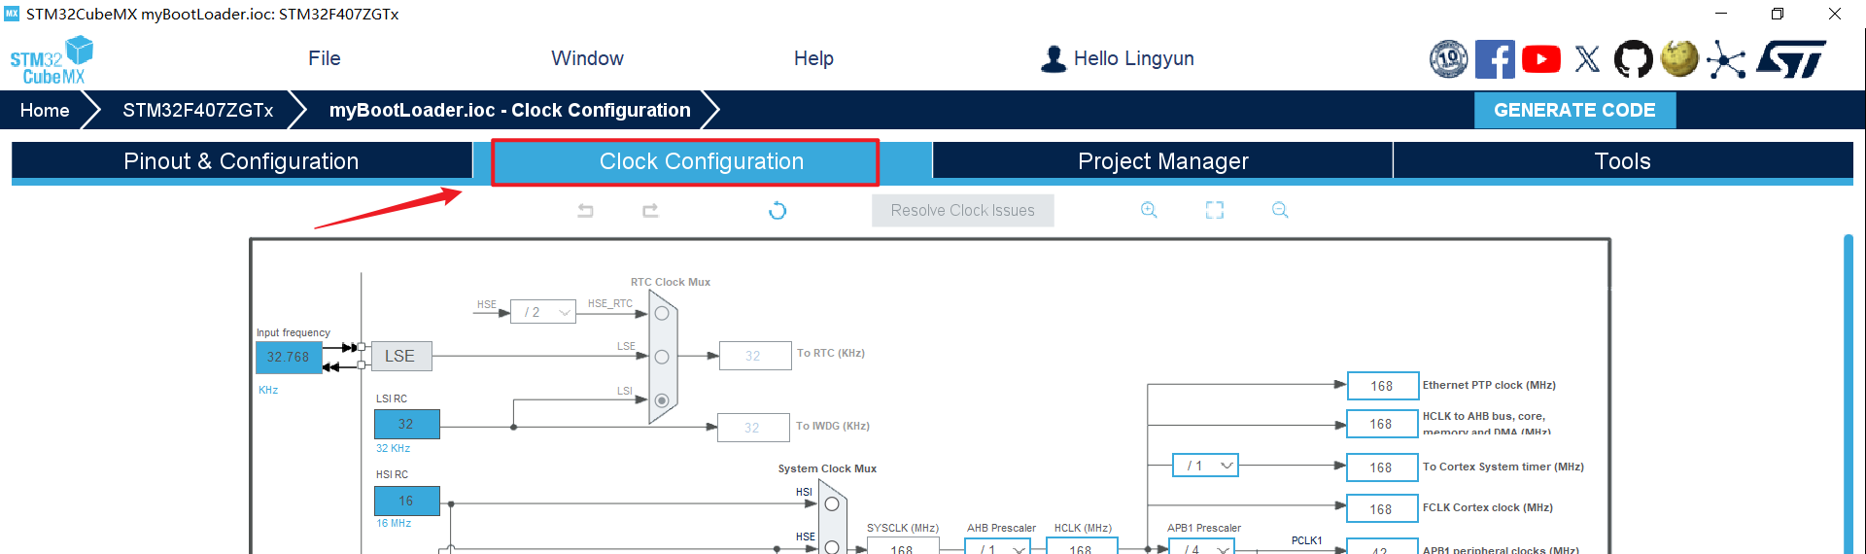1866x554 pixels.
Task: Click the RTC Clock Mux label
Action: click(671, 282)
